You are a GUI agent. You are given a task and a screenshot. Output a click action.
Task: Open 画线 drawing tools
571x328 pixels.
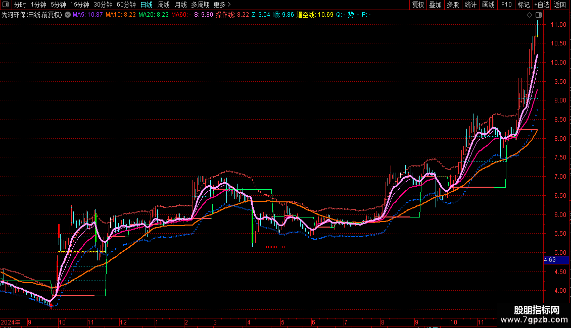488,5
